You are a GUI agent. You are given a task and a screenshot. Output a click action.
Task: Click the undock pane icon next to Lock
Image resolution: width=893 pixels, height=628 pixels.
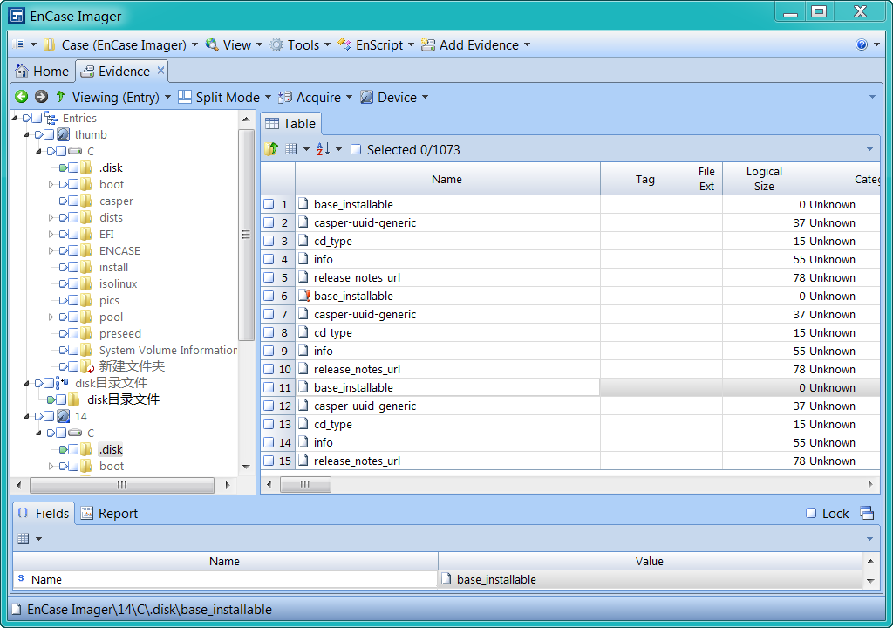click(867, 513)
